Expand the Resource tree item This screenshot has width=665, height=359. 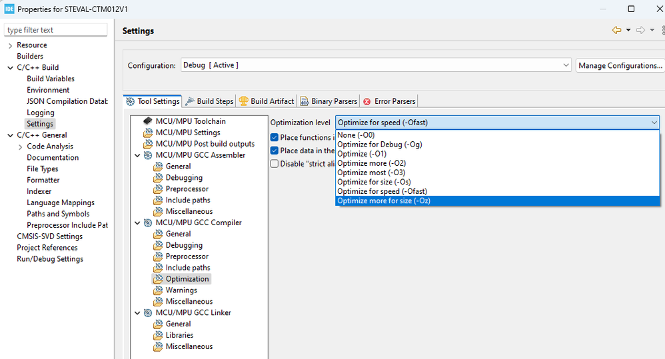10,45
